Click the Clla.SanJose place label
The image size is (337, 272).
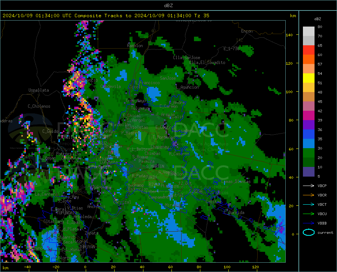click(x=186, y=58)
